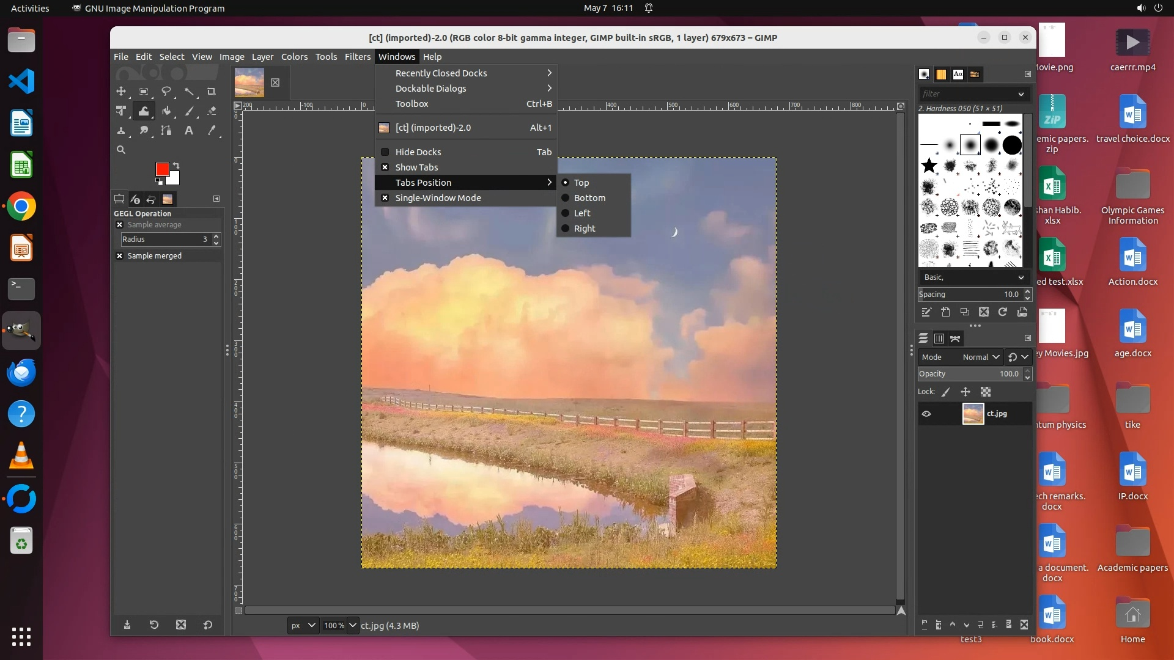Click the Toolbox menu entry
The height and width of the screenshot is (660, 1174).
(412, 104)
